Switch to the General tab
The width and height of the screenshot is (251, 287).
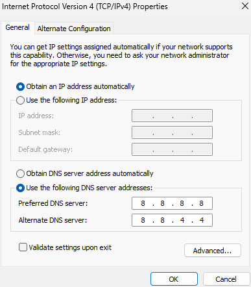(x=18, y=28)
